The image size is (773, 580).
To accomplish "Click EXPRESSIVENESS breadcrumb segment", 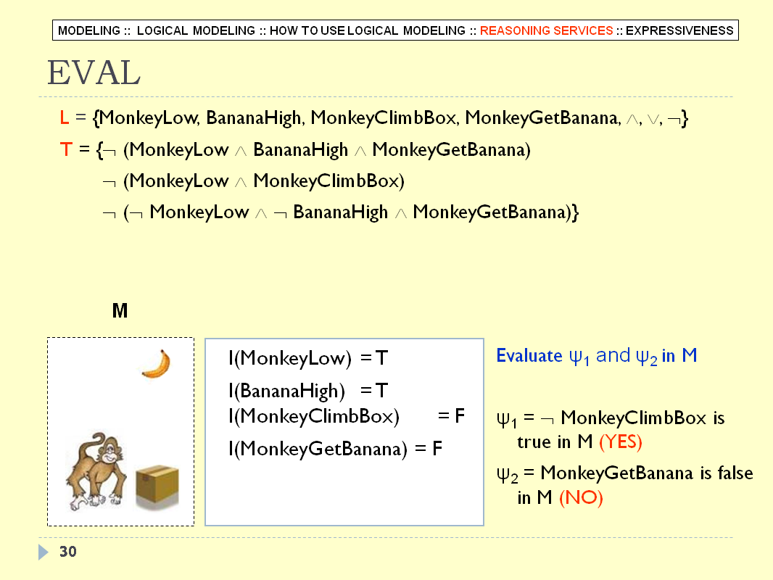I will pos(680,30).
